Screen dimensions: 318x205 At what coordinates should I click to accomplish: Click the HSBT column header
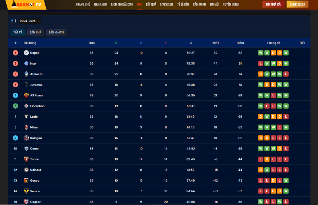click(x=215, y=43)
